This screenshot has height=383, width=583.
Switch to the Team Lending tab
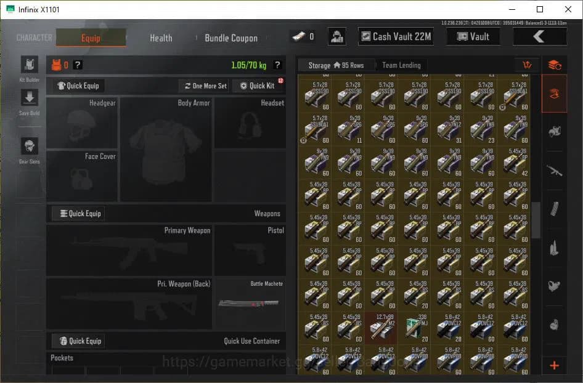point(401,65)
